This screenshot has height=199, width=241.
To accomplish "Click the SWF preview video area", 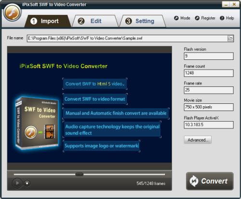I will pos(90,108).
